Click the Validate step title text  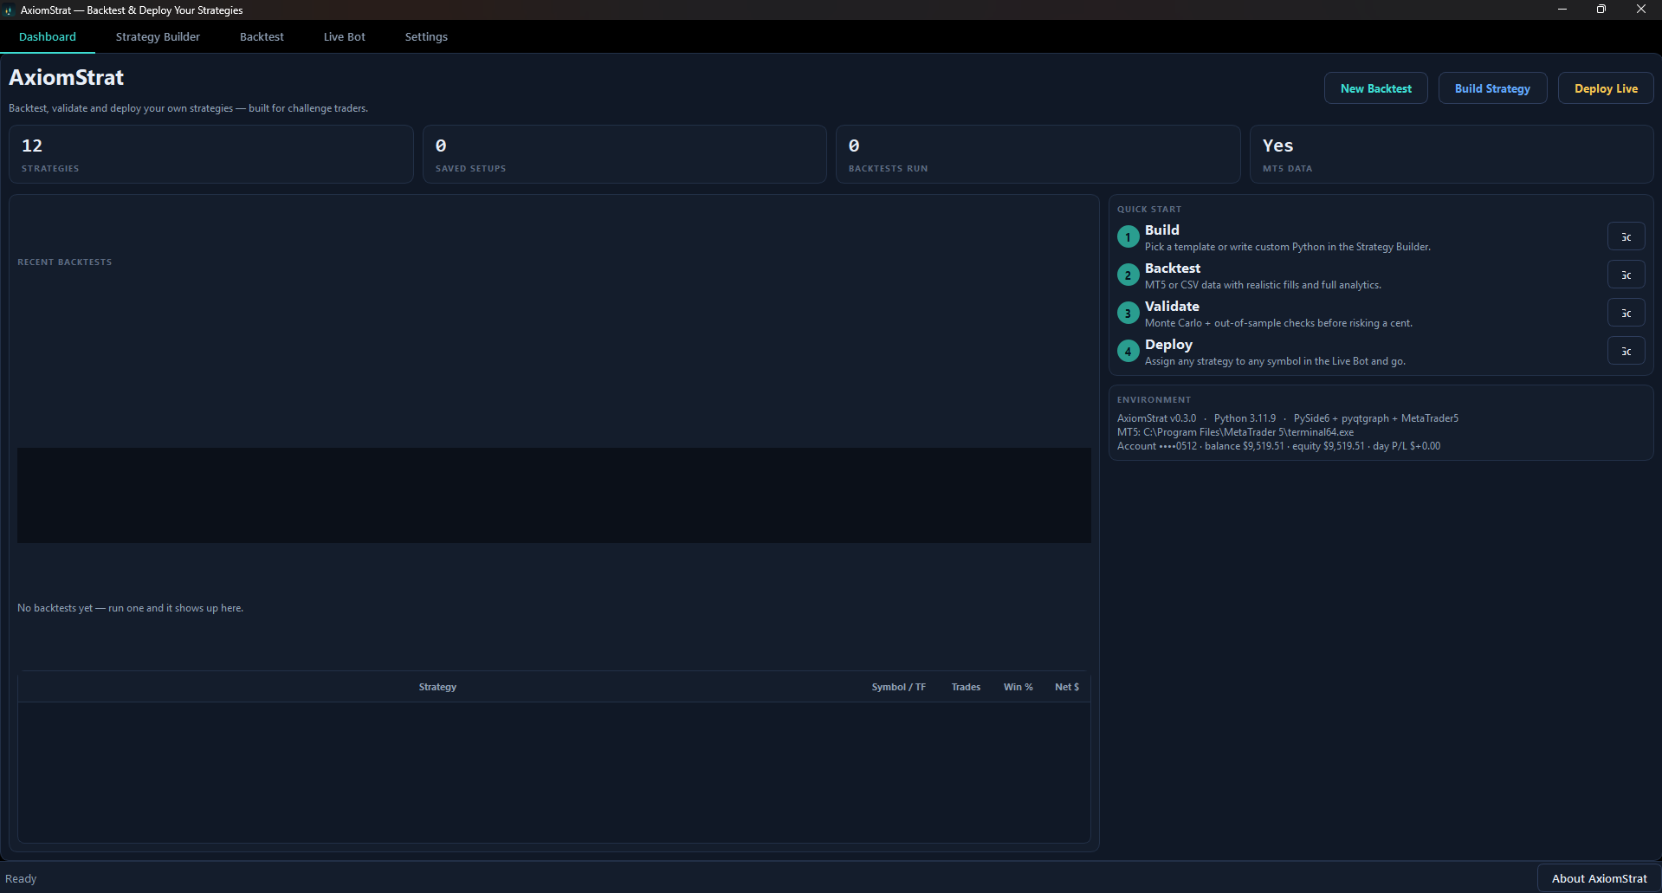tap(1172, 306)
